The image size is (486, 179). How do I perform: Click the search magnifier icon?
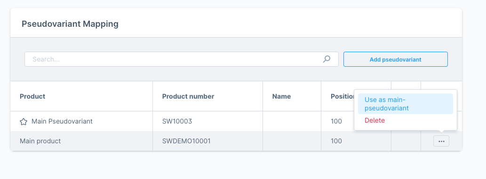[327, 59]
